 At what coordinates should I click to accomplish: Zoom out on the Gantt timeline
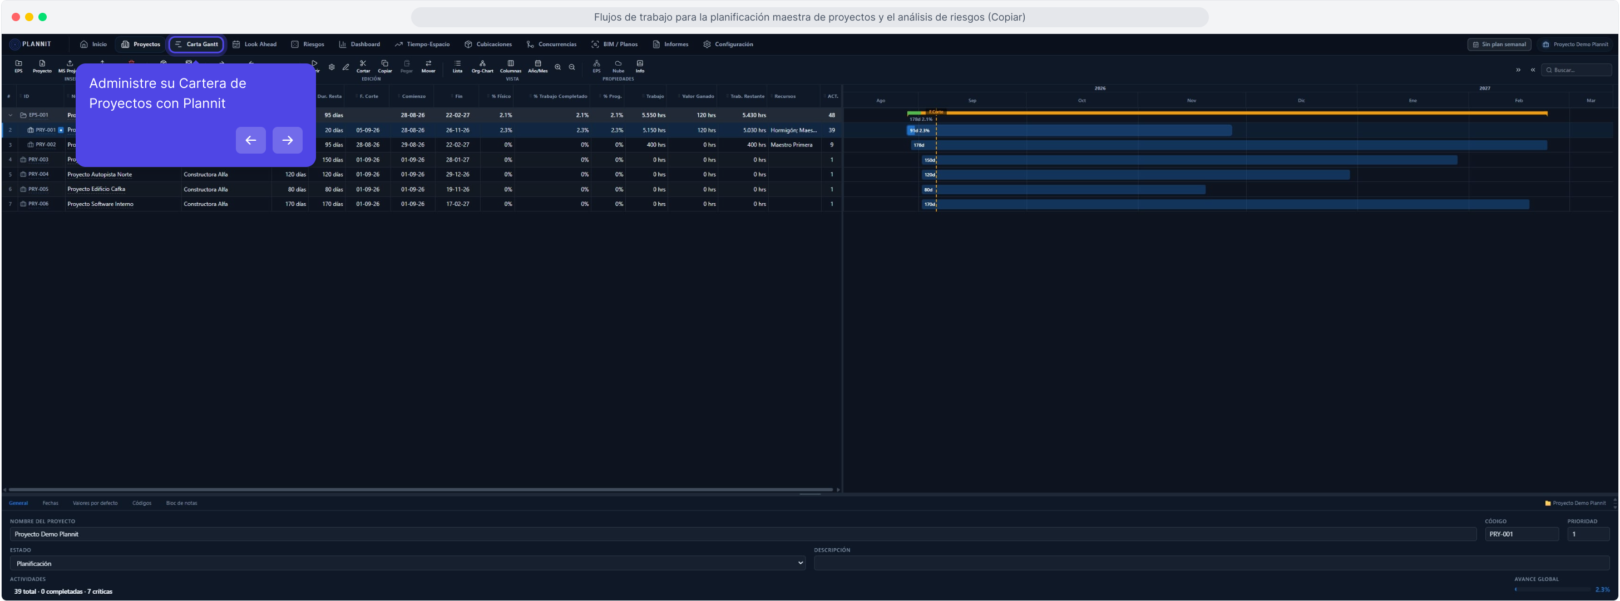pos(572,67)
